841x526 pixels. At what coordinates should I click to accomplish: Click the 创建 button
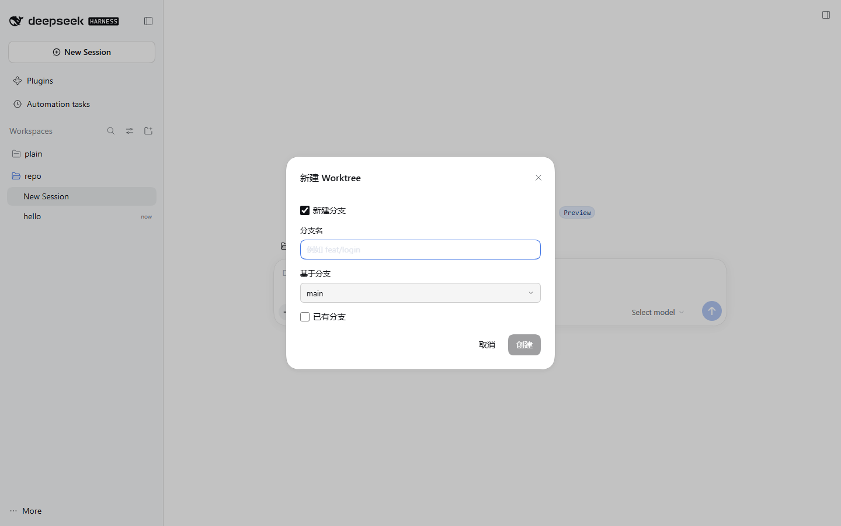[524, 345]
